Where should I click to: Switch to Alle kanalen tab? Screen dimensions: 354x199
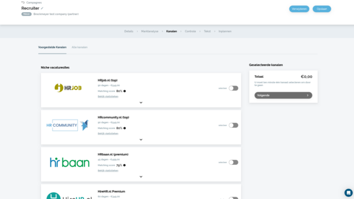pos(80,47)
